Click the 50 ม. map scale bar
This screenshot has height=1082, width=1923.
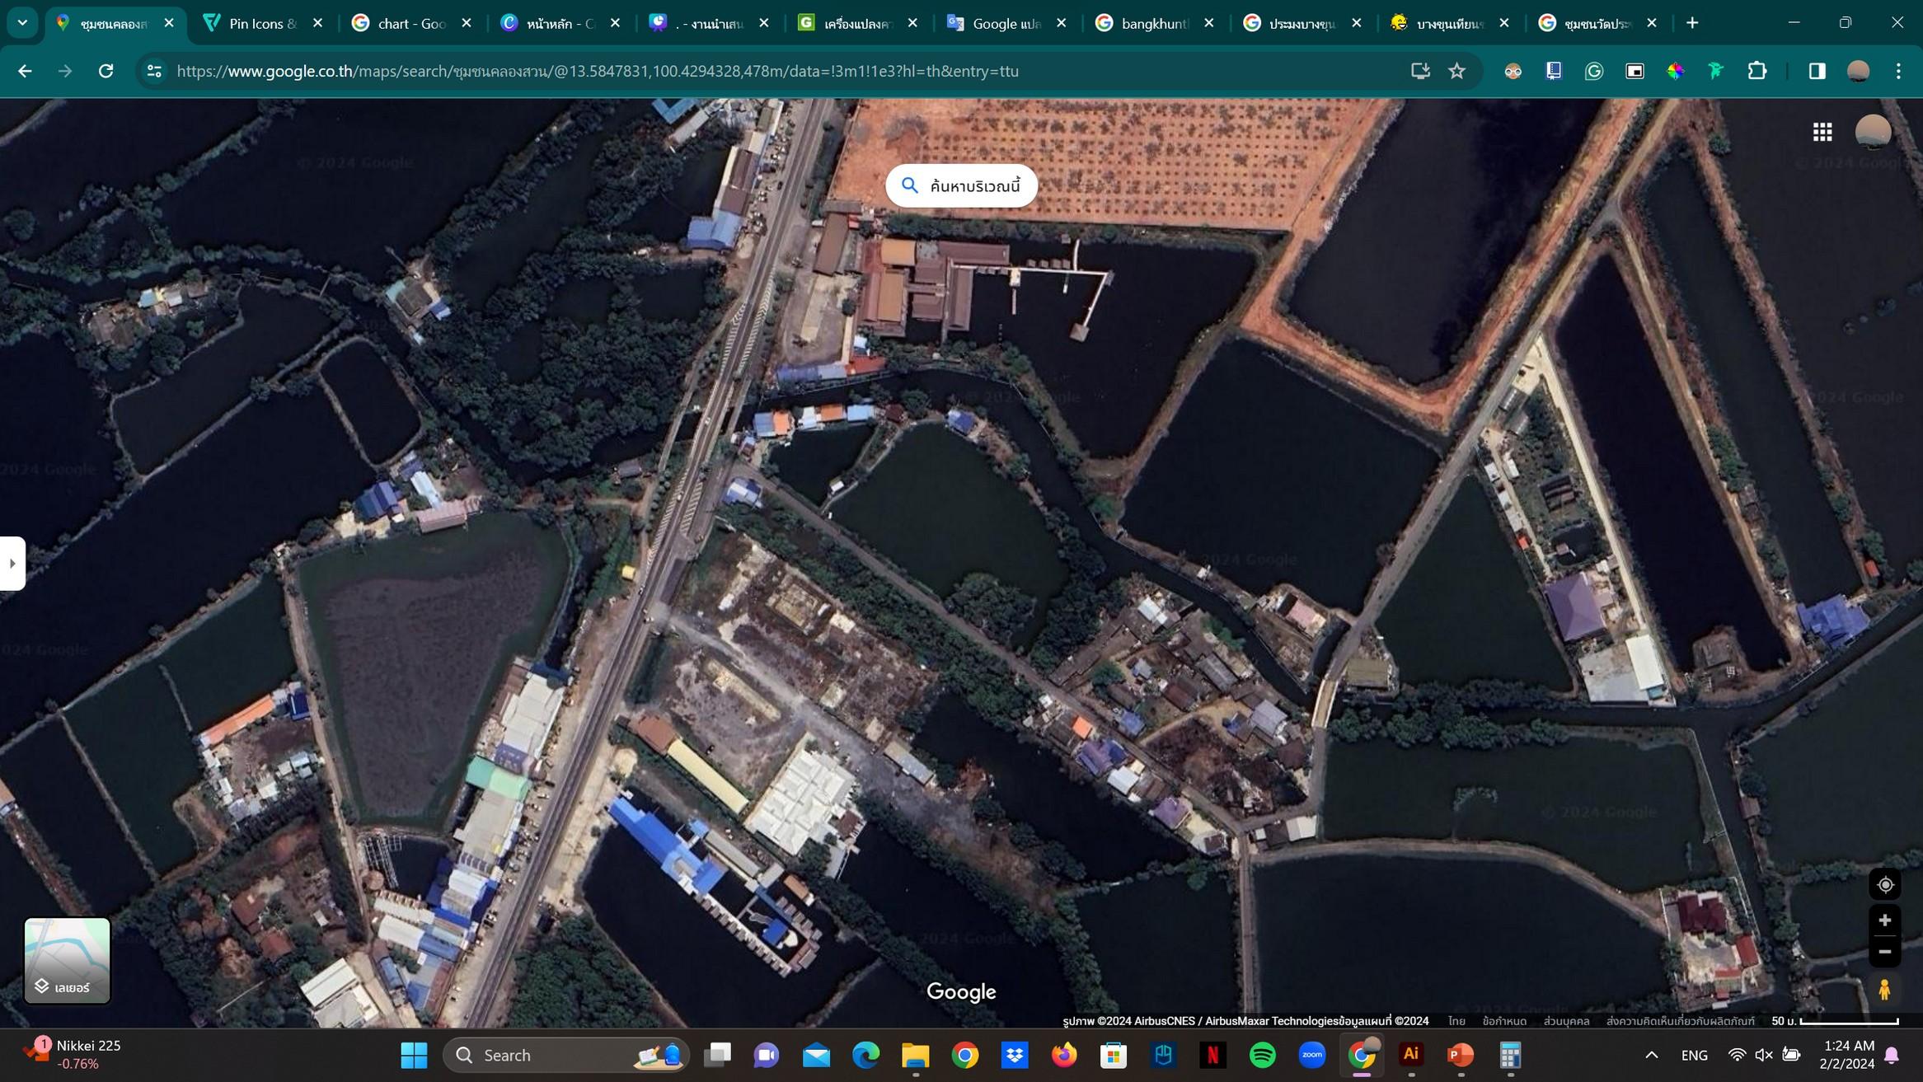click(x=1835, y=1021)
